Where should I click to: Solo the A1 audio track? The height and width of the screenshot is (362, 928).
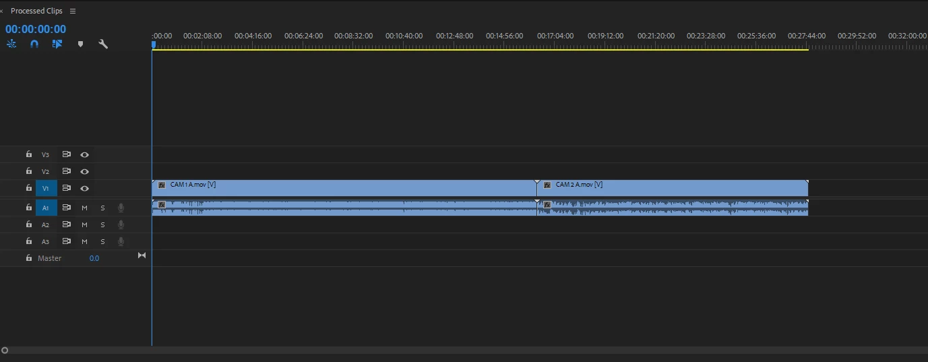click(x=103, y=208)
